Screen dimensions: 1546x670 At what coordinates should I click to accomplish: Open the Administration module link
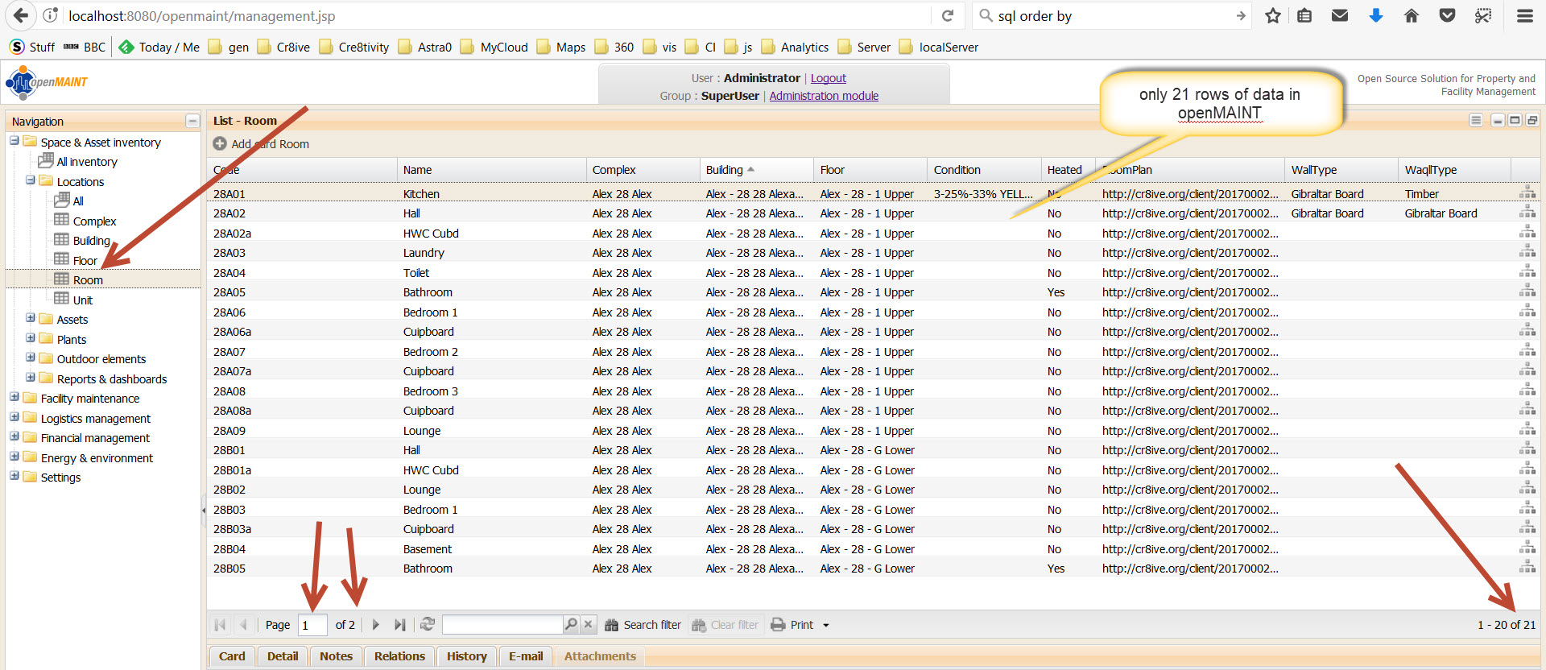click(823, 96)
